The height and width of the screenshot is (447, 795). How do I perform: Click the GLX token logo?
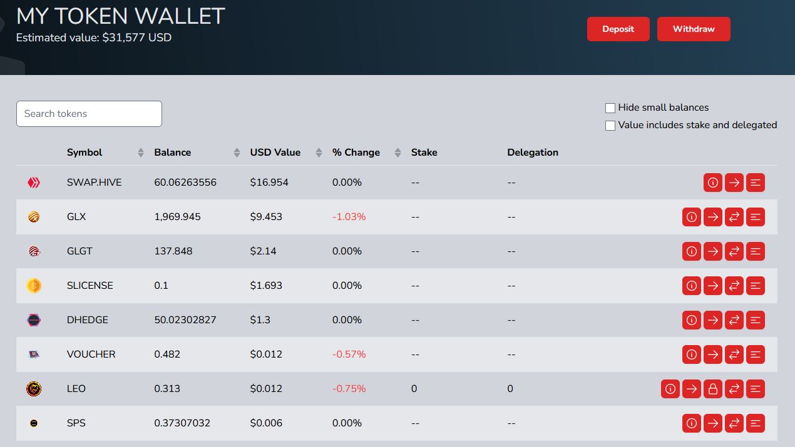tap(34, 217)
